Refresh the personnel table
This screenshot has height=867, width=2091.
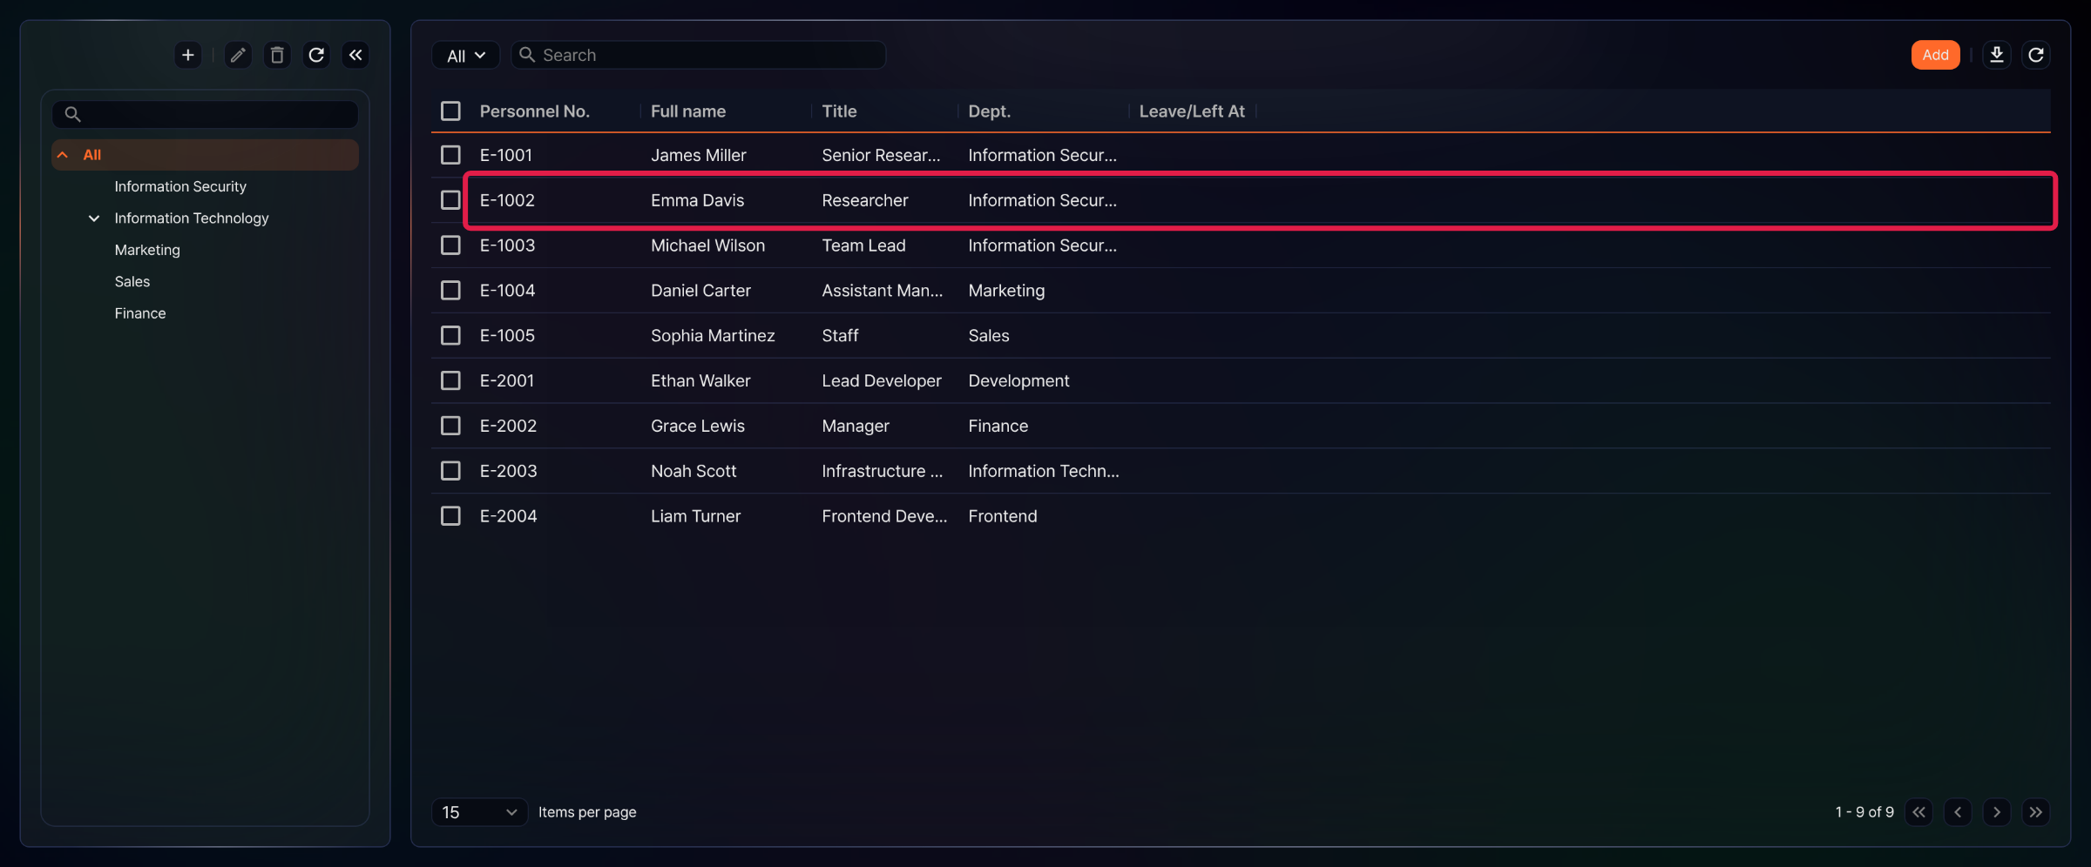[2036, 55]
